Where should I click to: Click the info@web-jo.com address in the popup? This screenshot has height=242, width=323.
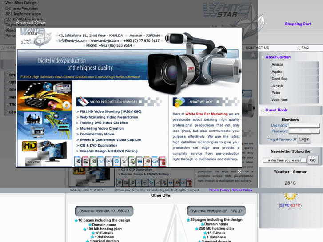pyautogui.click(x=72, y=40)
